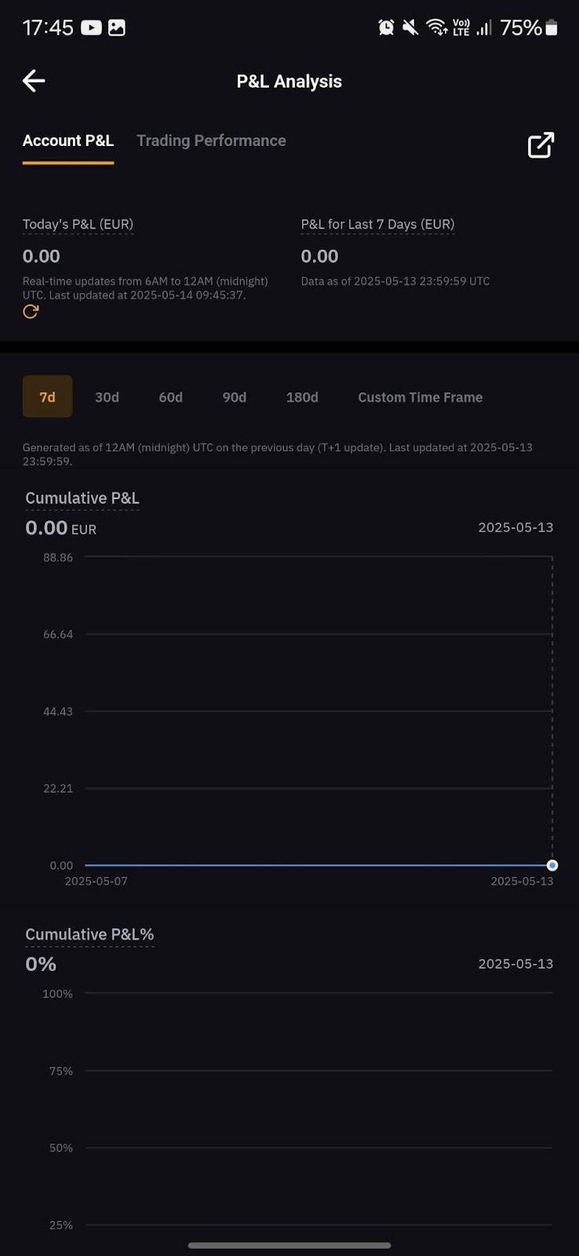The height and width of the screenshot is (1256, 579).
Task: Switch to 90d time range
Action: pyautogui.click(x=234, y=397)
